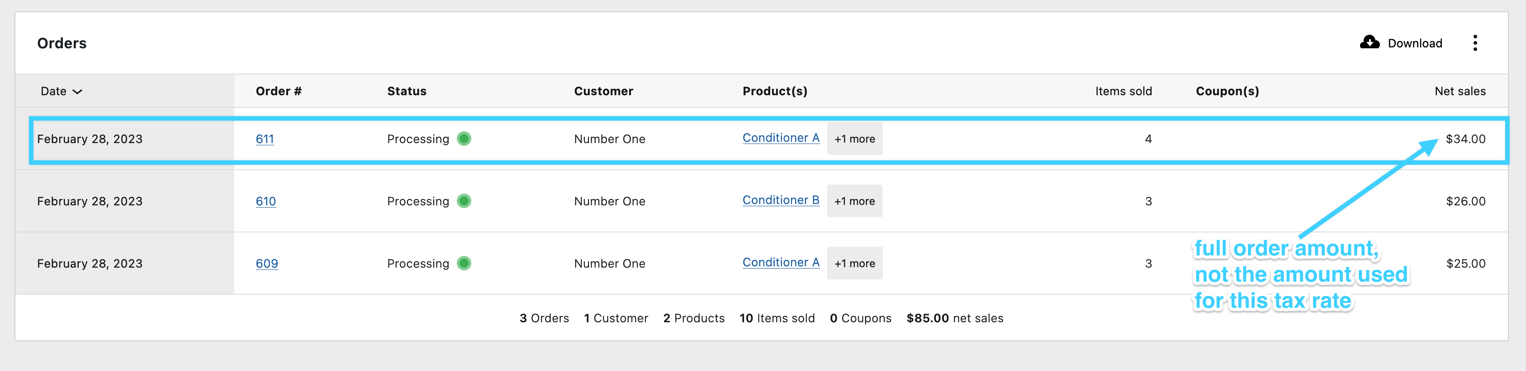Click the green status dot for order 611
The height and width of the screenshot is (371, 1526).
(x=464, y=138)
